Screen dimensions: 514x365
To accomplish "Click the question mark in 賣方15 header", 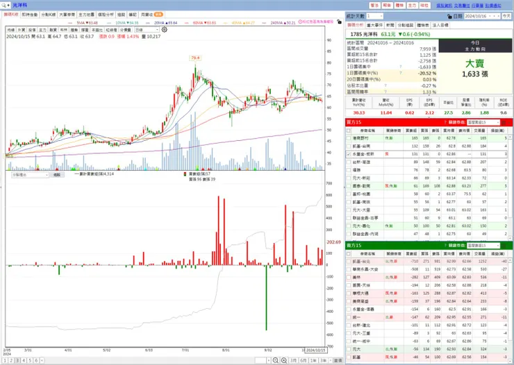I will [445, 245].
